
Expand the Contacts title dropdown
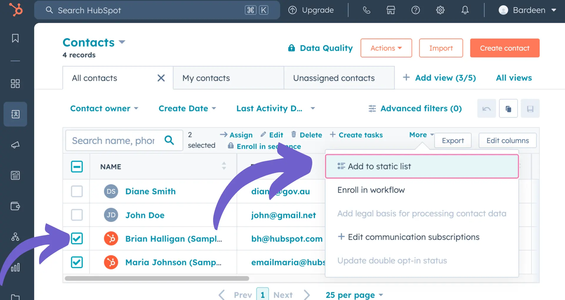(122, 42)
